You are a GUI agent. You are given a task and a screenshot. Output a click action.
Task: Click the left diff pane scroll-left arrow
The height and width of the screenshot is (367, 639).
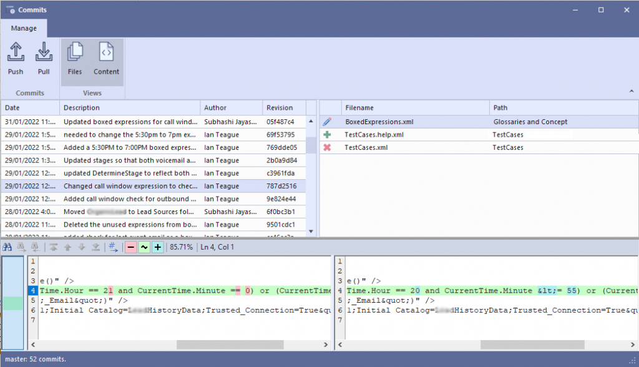[x=33, y=345]
